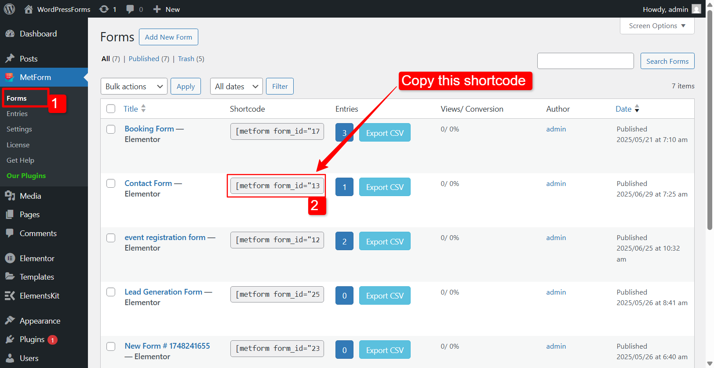
Task: Click the Plugins update badge 1
Action: [52, 340]
